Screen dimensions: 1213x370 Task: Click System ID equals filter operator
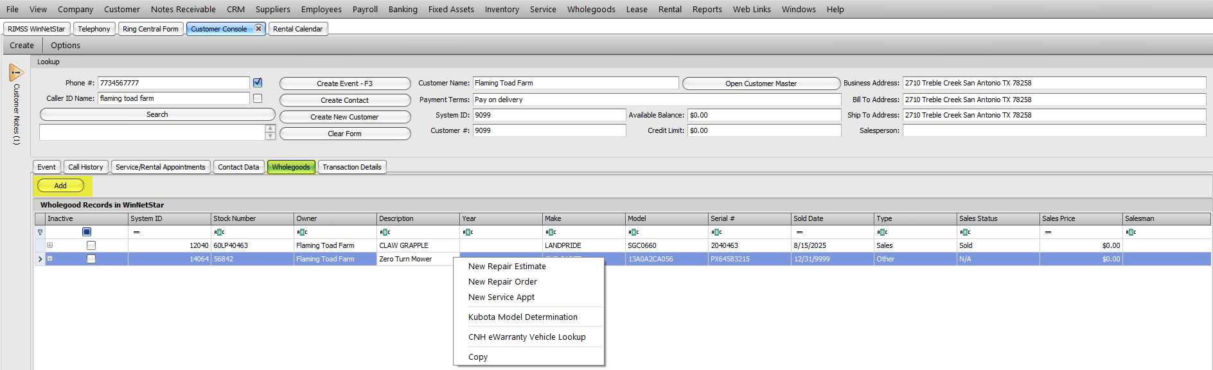[x=136, y=232]
